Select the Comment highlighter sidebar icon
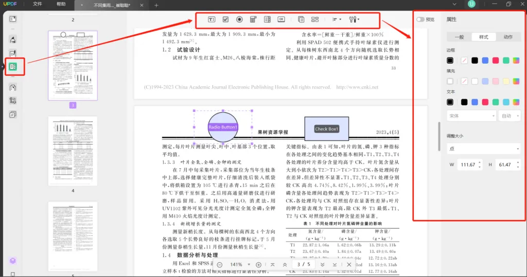This screenshot has height=277, width=527. click(x=13, y=40)
